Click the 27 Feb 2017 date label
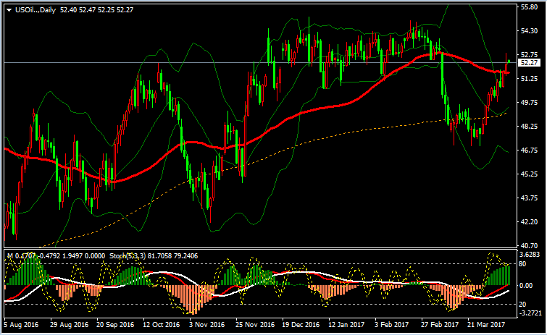The height and width of the screenshot is (335, 547). click(440, 325)
